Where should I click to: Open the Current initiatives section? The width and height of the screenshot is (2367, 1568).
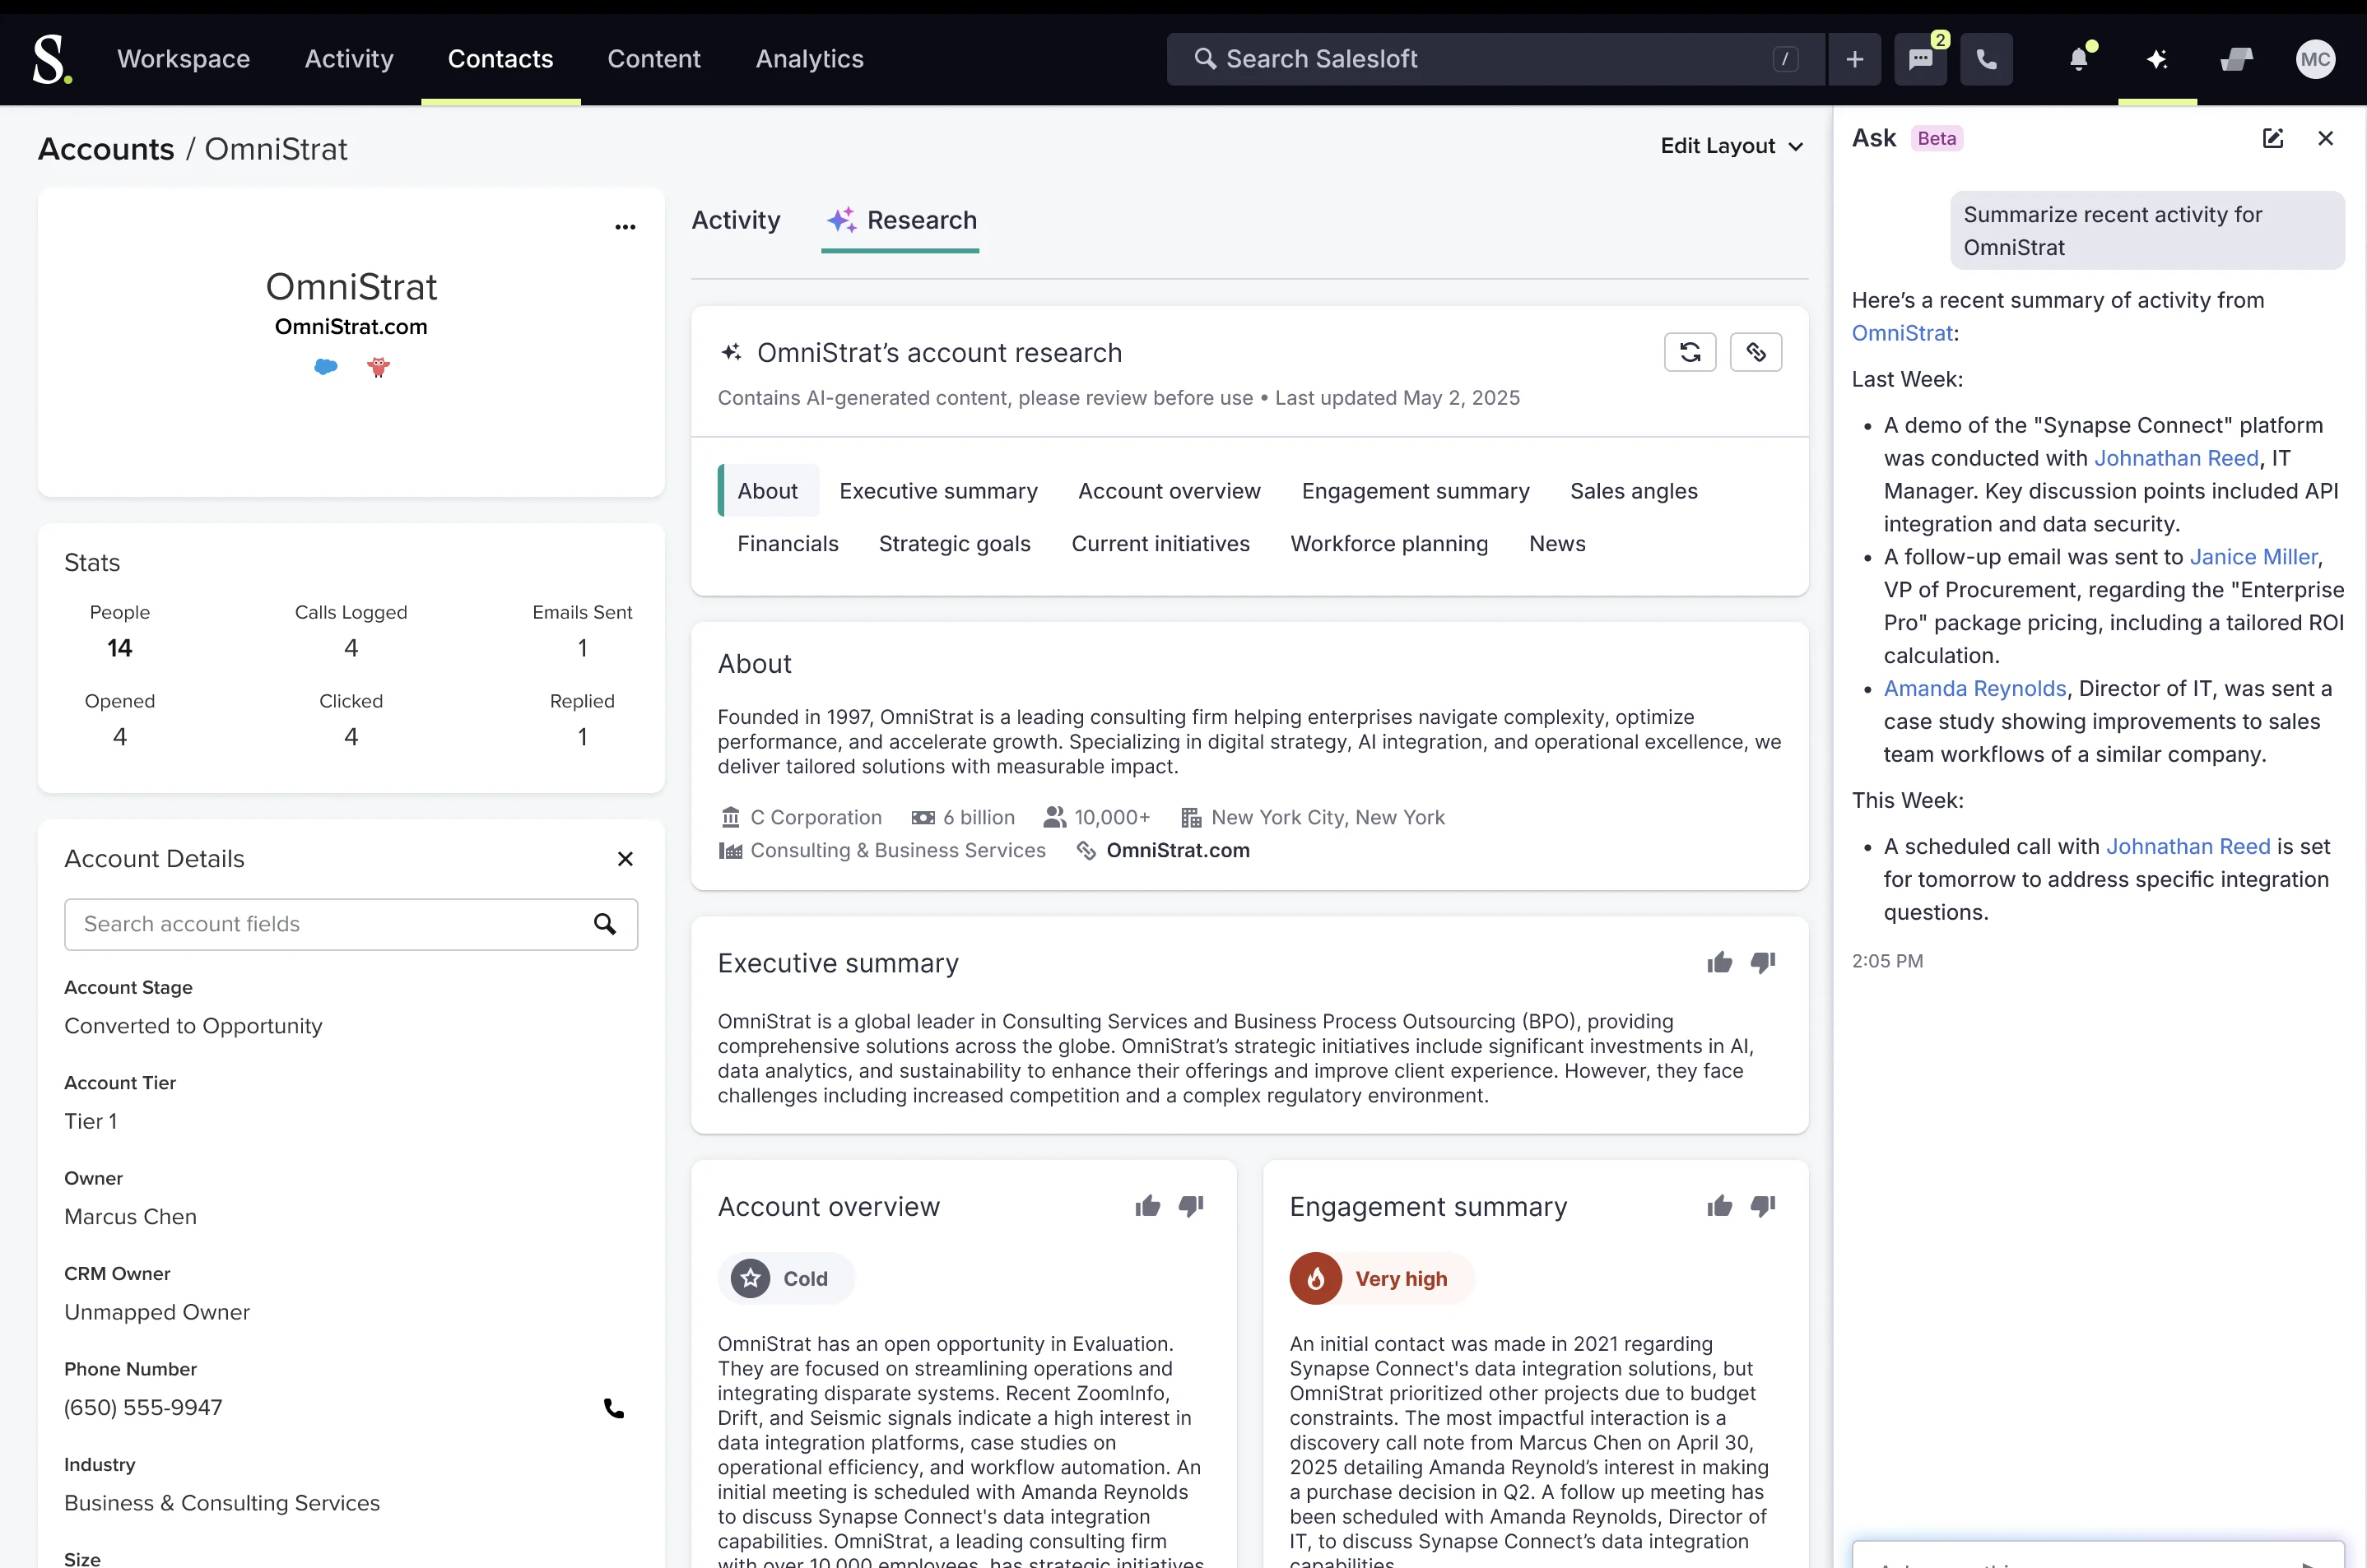point(1160,544)
